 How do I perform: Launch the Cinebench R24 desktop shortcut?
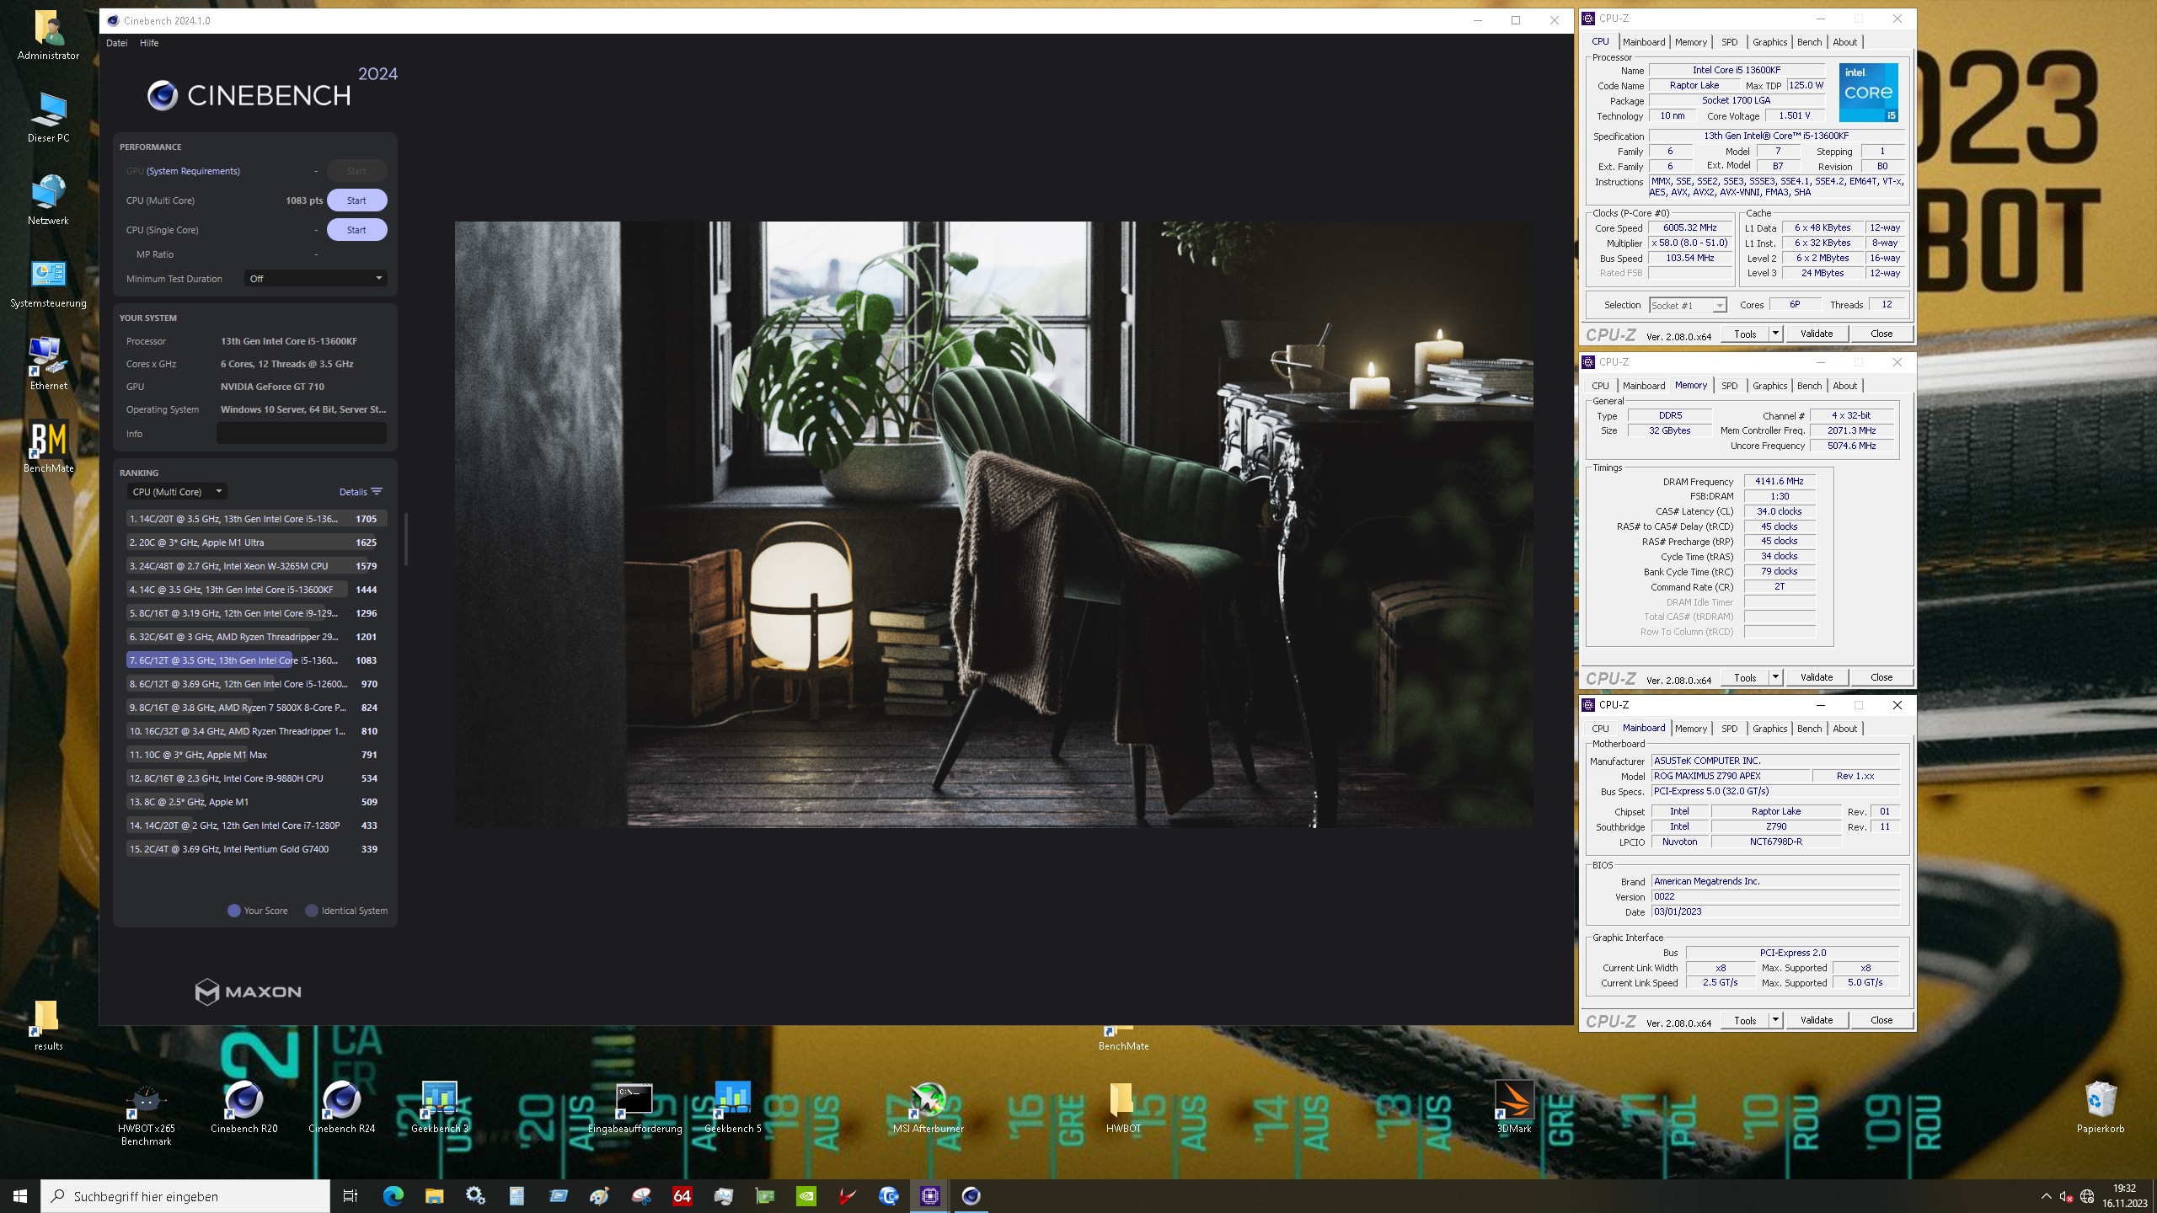[x=342, y=1108]
